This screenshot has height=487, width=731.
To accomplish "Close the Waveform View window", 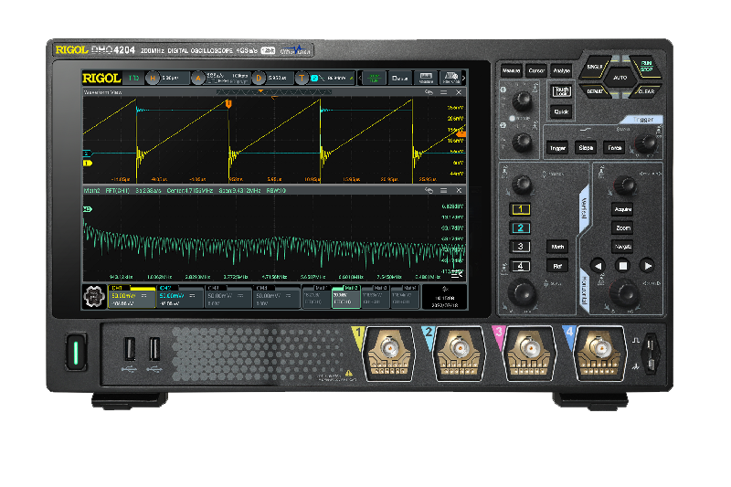I will pos(458,92).
